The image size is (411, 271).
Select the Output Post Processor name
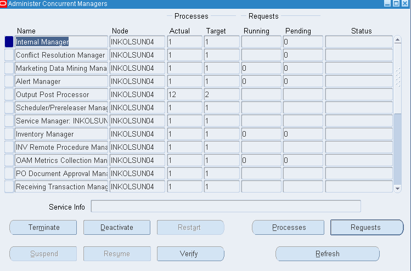[x=61, y=94]
